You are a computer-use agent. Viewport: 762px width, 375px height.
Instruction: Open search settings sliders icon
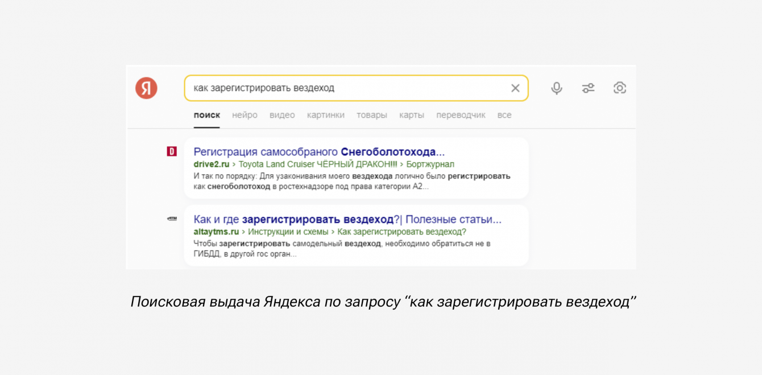pos(588,88)
